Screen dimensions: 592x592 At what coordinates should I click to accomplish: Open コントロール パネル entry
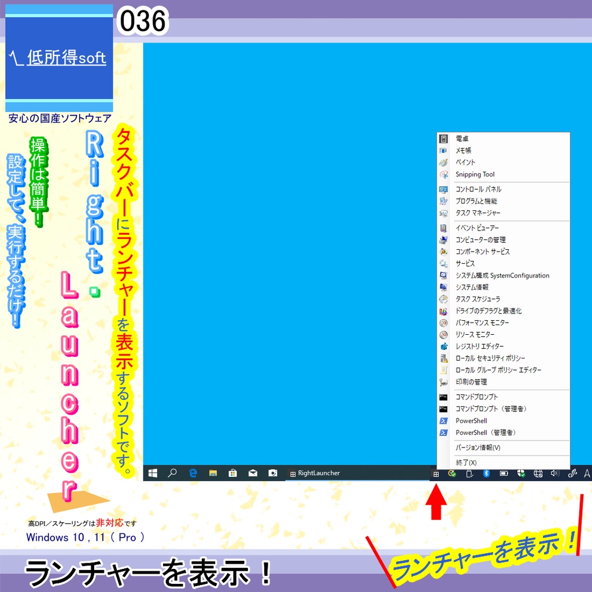pyautogui.click(x=503, y=189)
